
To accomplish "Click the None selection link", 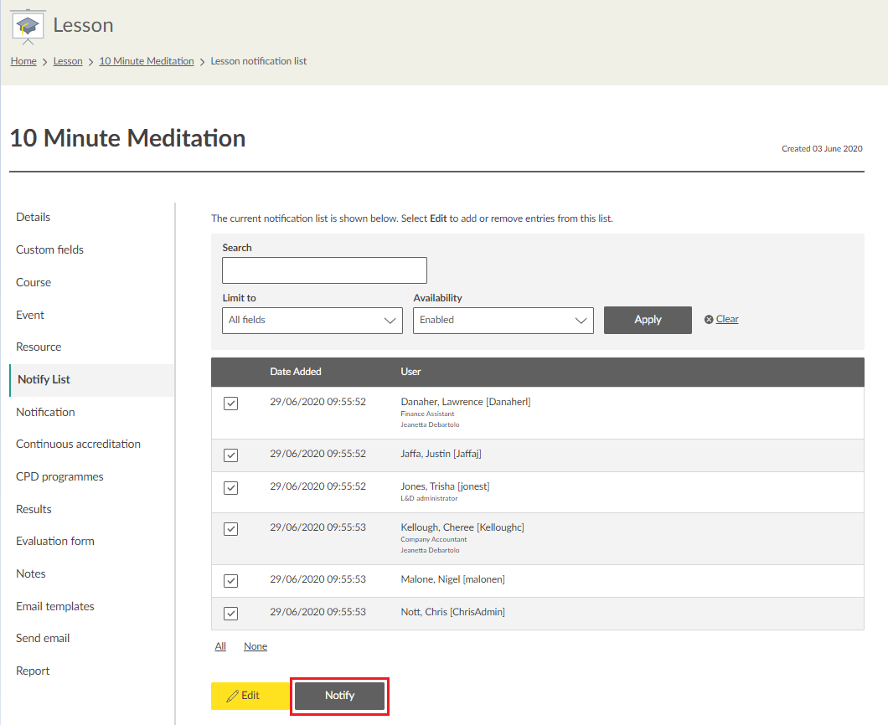I will (256, 646).
